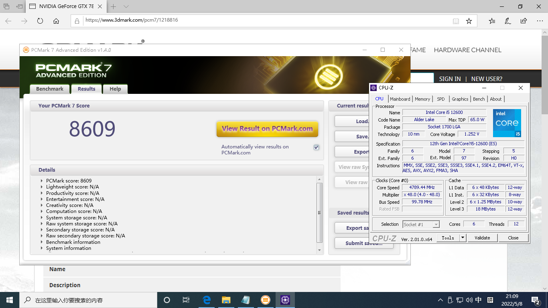The image size is (548, 308).
Task: Click the Chinese input mode indicator
Action: [x=479, y=300]
